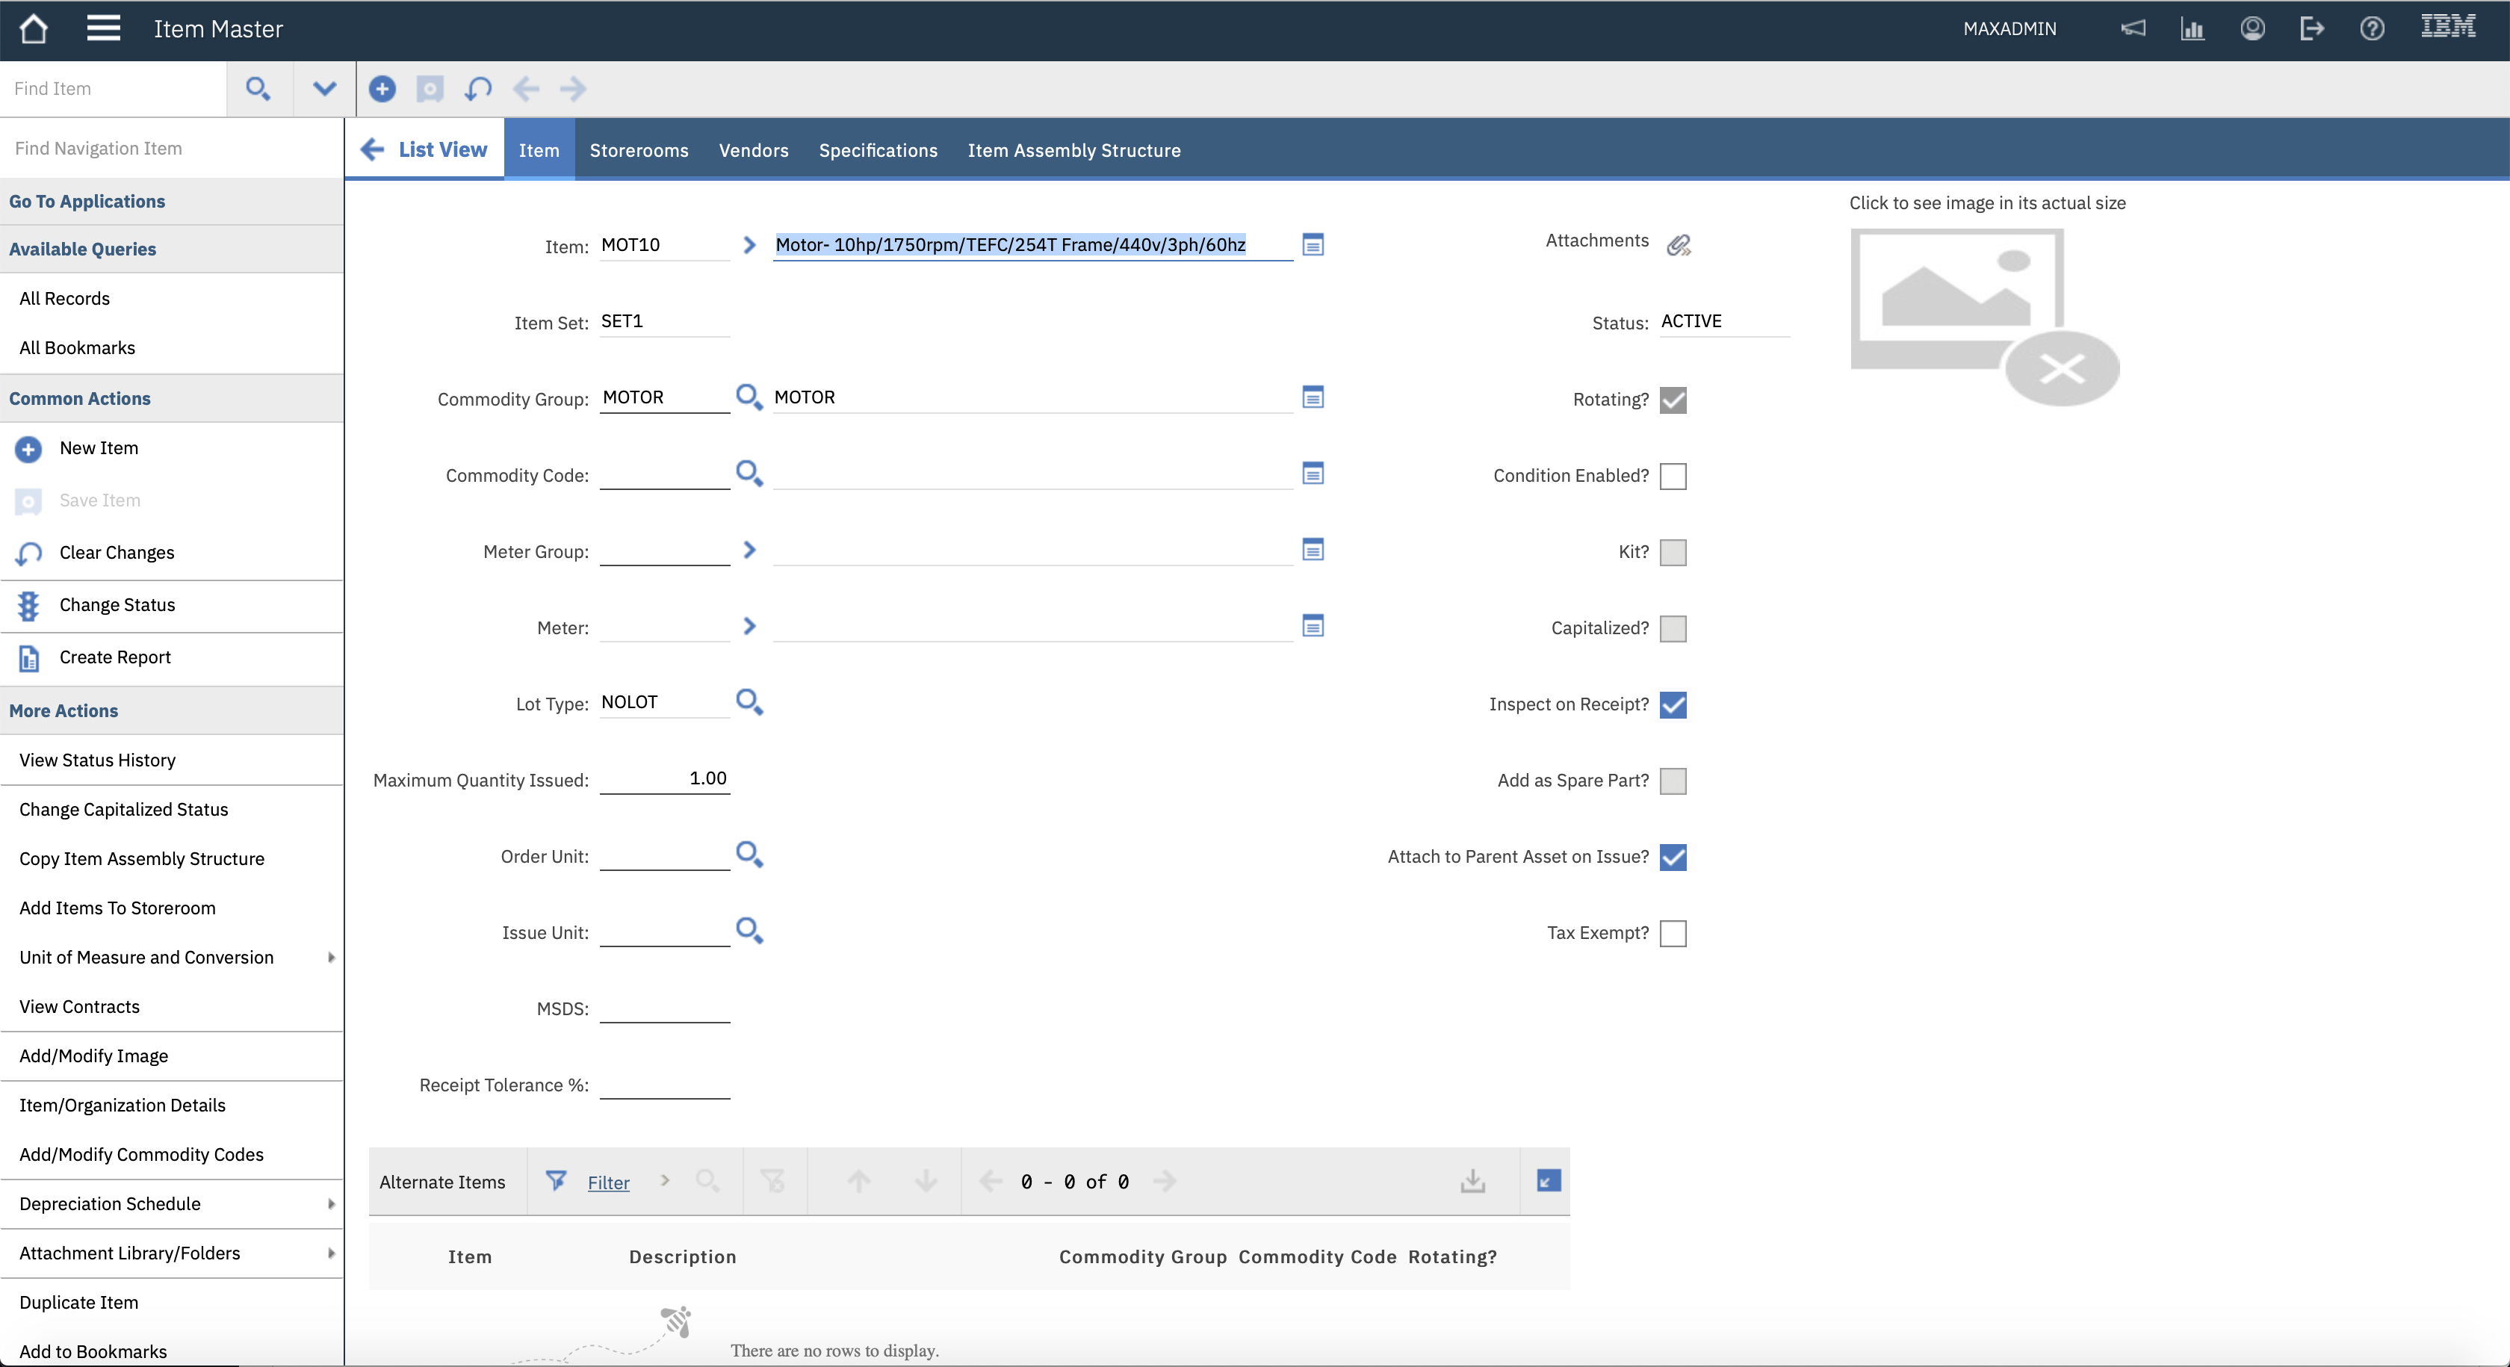Click the bulletin board megaphone icon
Viewport: 2510px width, 1367px height.
point(2133,28)
